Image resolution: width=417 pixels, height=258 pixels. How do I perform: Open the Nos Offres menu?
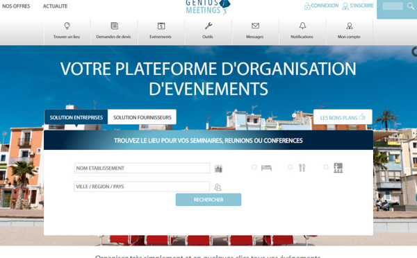pos(16,6)
